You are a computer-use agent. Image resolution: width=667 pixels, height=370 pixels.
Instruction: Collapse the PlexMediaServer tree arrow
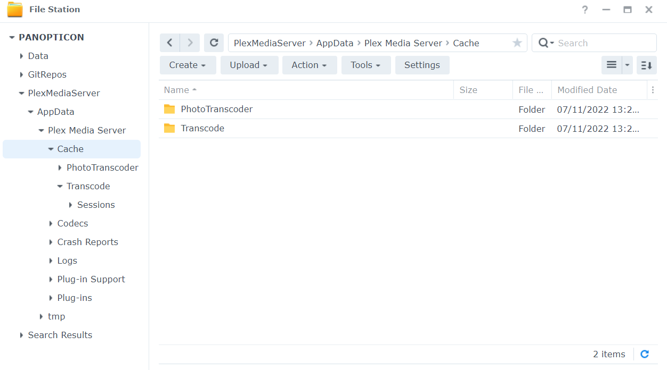click(21, 93)
